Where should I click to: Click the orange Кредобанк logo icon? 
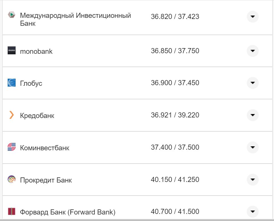click(x=11, y=115)
